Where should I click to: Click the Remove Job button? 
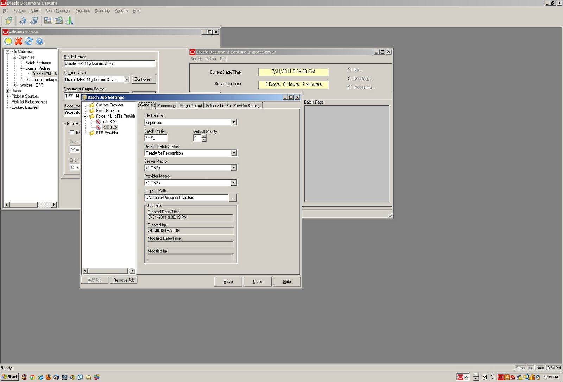[124, 280]
